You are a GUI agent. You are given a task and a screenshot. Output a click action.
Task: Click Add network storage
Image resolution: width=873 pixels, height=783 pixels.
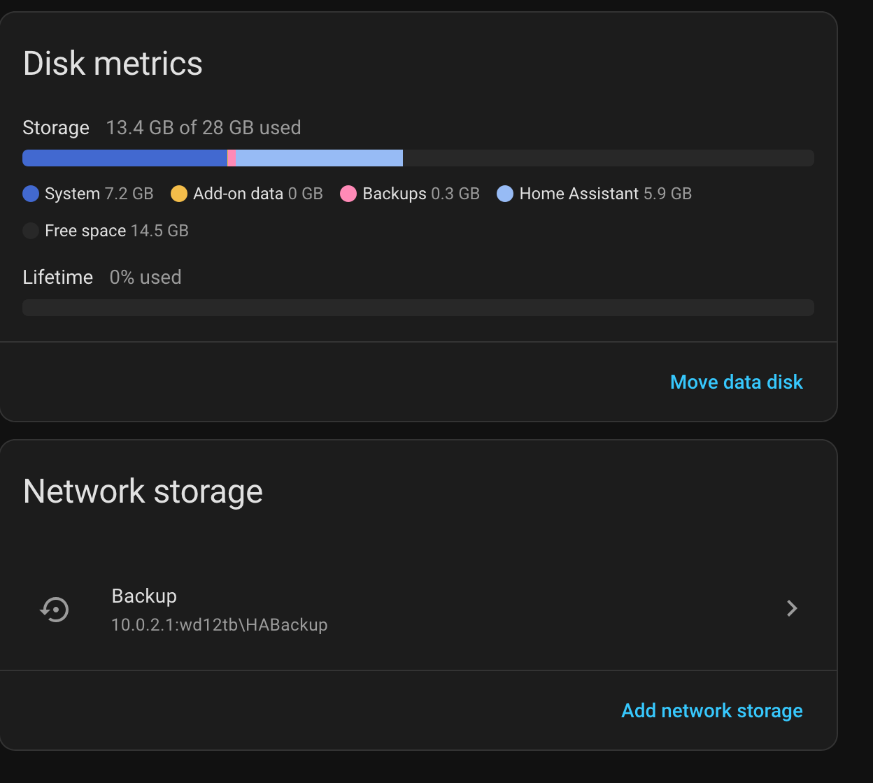pos(711,710)
